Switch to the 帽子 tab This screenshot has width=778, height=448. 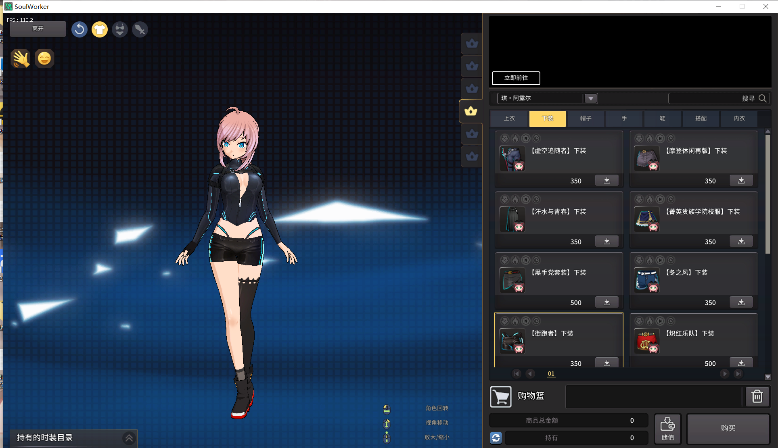pyautogui.click(x=586, y=119)
